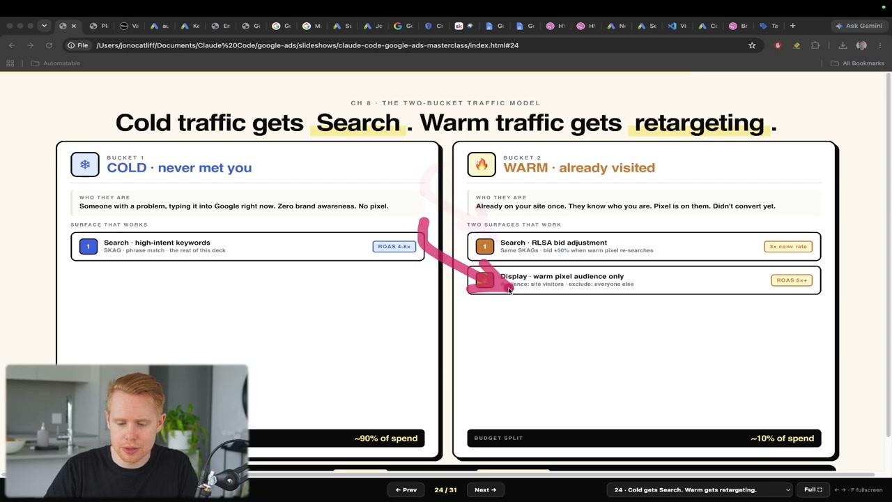Click 'Search · high-intent keywords' text

[157, 243]
